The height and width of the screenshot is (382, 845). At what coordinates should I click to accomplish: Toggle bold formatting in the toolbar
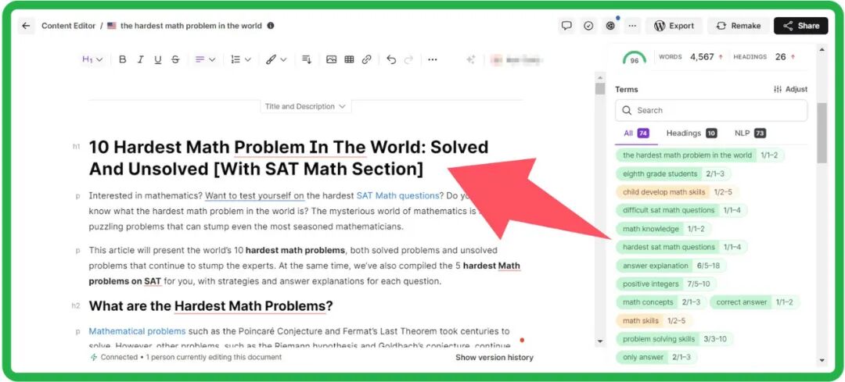[x=123, y=59]
